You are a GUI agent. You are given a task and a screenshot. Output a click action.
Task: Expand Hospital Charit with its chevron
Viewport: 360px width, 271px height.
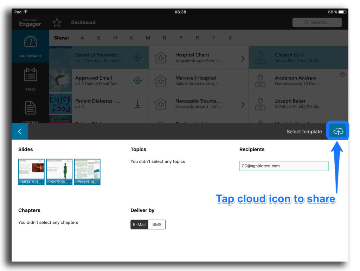(x=243, y=58)
